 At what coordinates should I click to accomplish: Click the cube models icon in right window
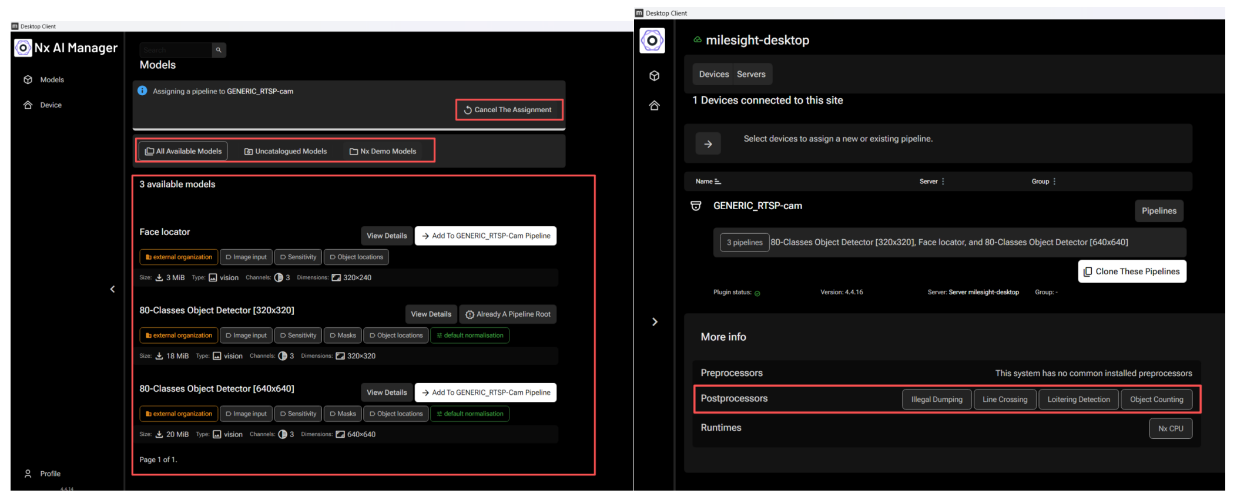click(654, 76)
